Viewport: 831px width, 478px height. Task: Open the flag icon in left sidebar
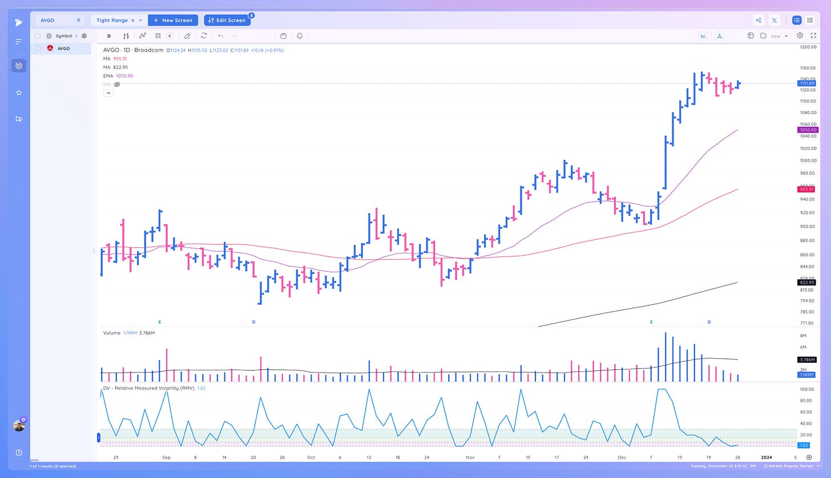click(18, 119)
